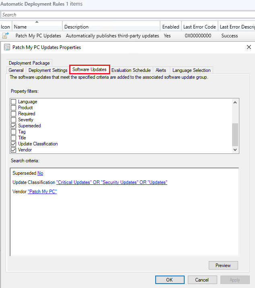Close the Patch My PC Updates Properties dialog
This screenshot has height=288, width=255.
[x=249, y=47]
